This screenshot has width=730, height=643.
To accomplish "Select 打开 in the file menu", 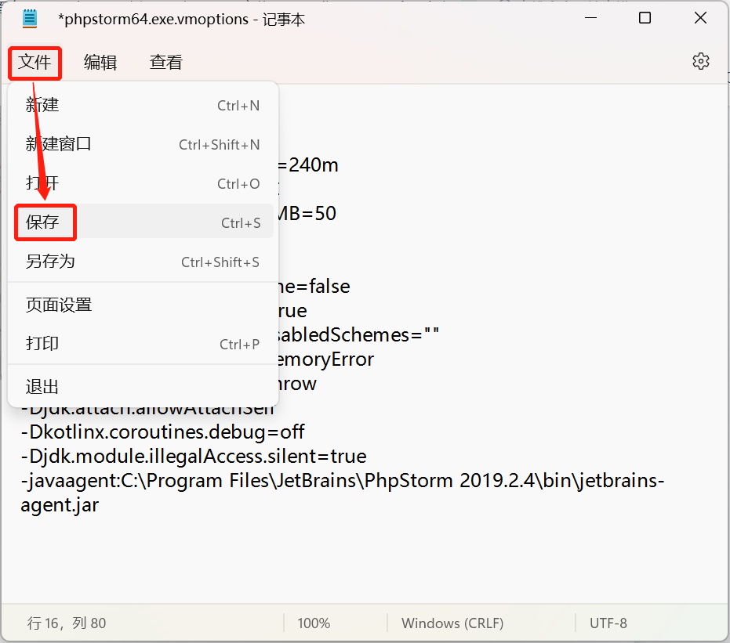I will (x=143, y=183).
